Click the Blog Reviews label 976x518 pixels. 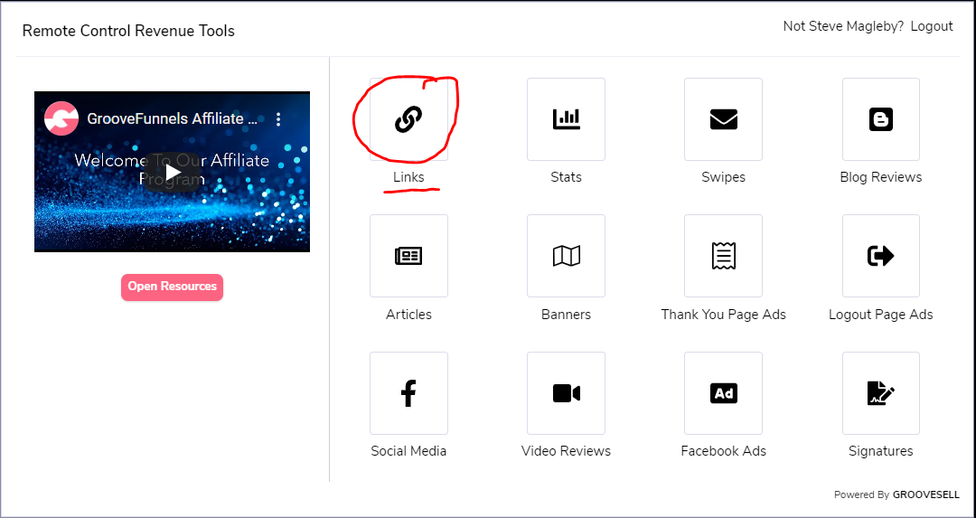pos(881,177)
